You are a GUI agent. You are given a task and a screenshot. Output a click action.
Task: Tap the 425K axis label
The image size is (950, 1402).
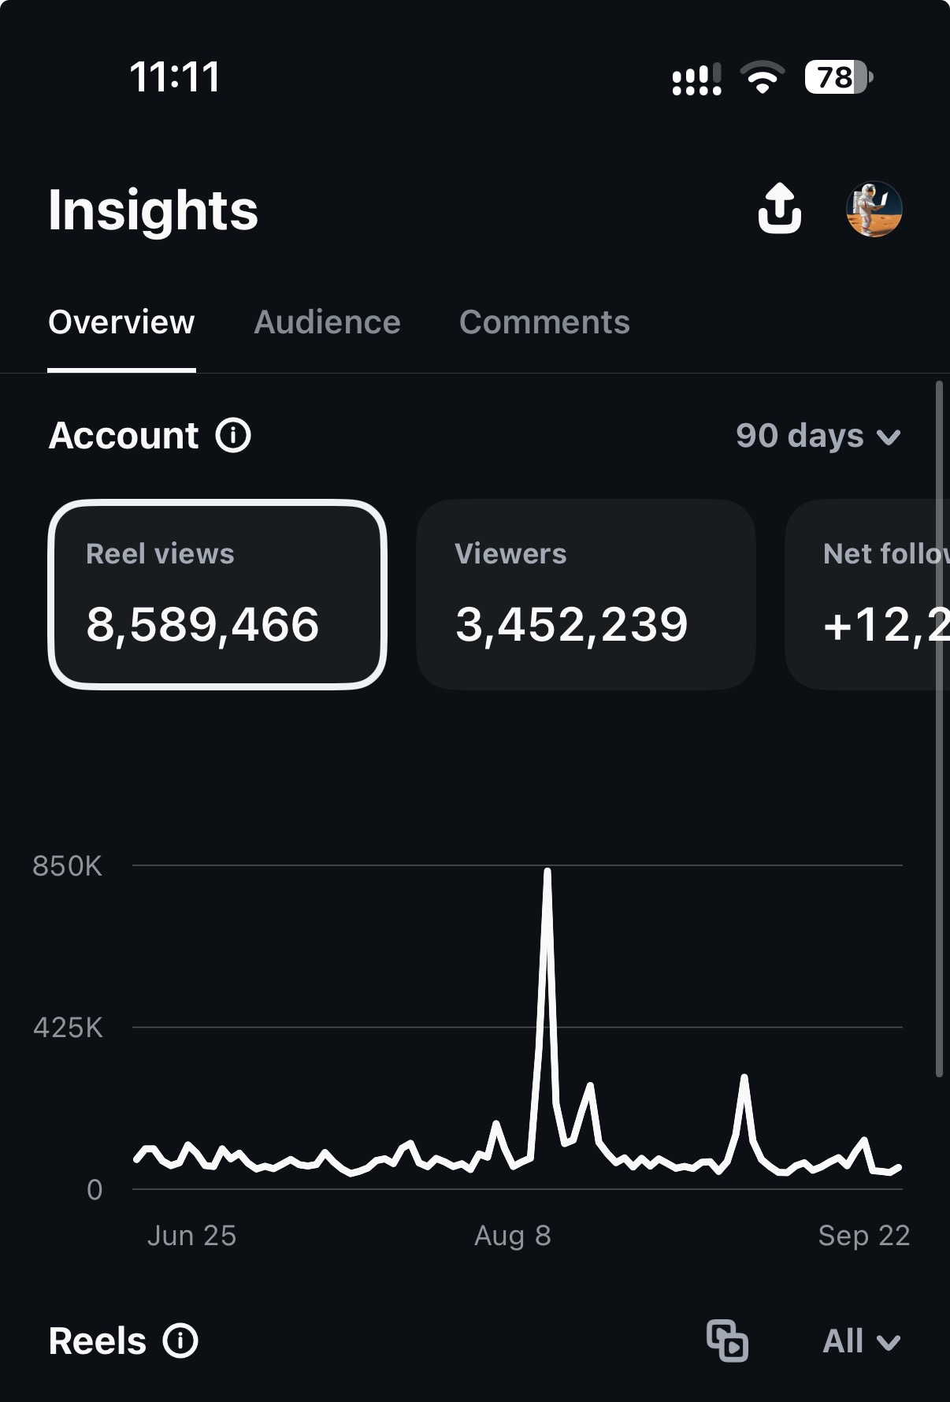pos(69,1028)
